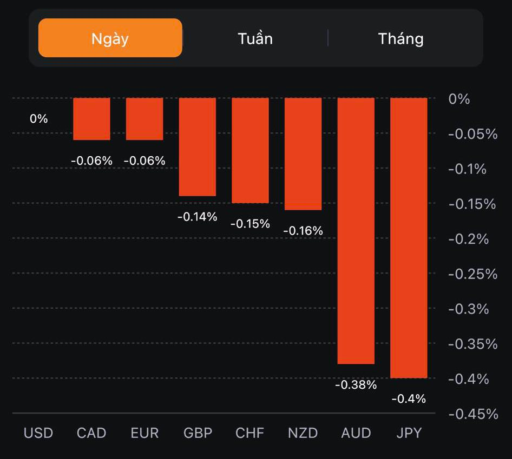The width and height of the screenshot is (512, 459).
Task: Switch to the Ngày tab
Action: [x=110, y=38]
